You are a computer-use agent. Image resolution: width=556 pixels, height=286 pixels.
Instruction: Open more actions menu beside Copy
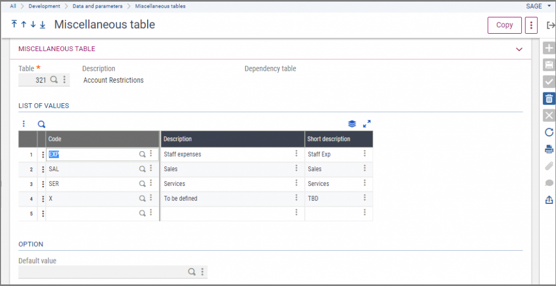(x=531, y=25)
